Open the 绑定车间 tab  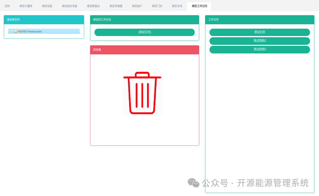[x=177, y=6]
